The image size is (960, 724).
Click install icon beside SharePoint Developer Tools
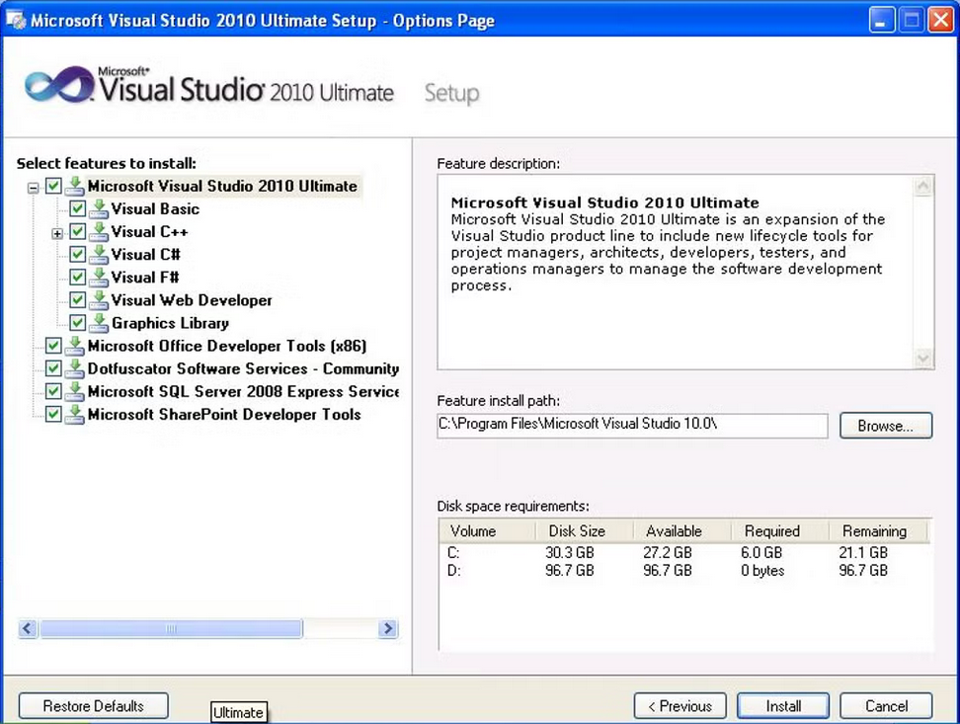(75, 414)
